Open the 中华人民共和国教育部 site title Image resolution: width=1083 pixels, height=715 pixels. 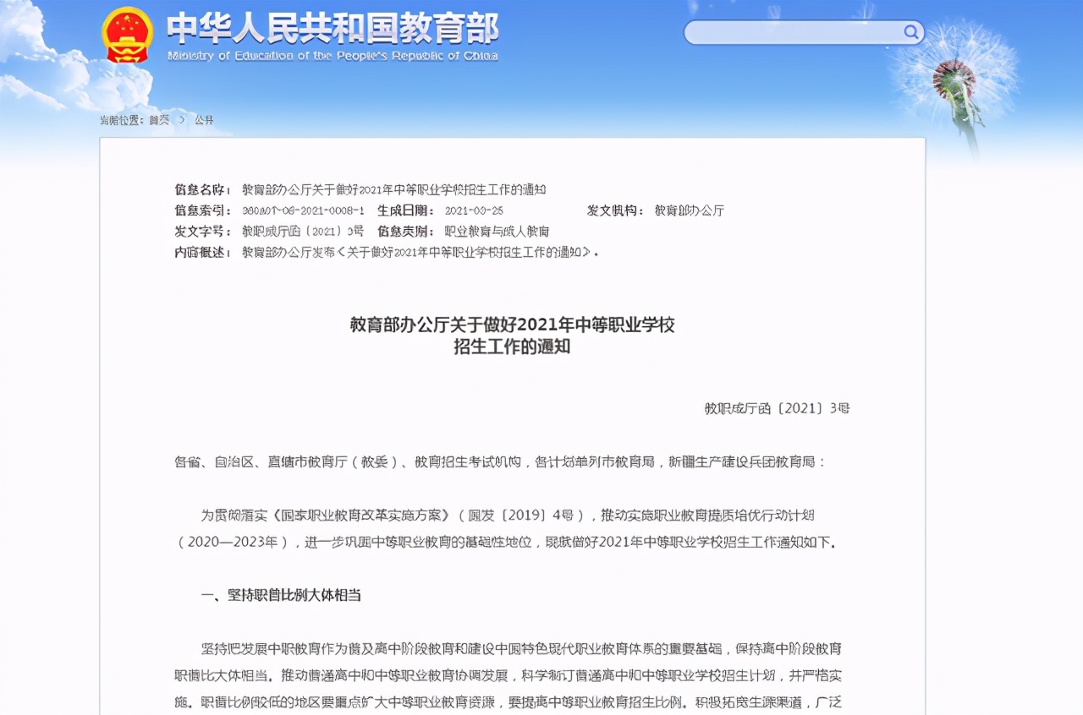(x=332, y=29)
